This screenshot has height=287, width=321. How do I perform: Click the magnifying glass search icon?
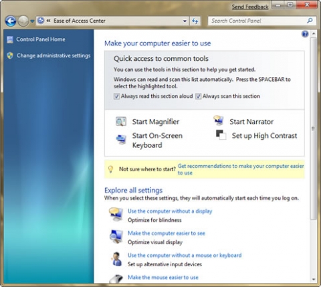pyautogui.click(x=310, y=21)
